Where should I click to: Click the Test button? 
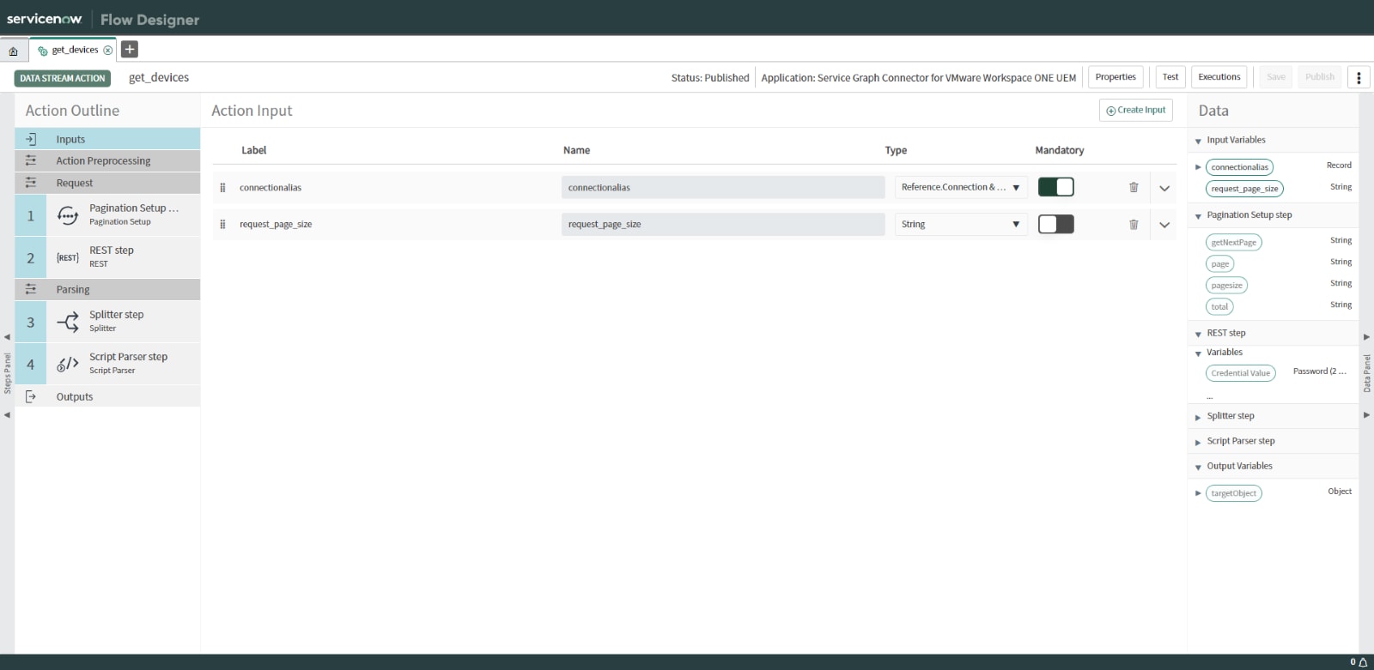[1170, 77]
